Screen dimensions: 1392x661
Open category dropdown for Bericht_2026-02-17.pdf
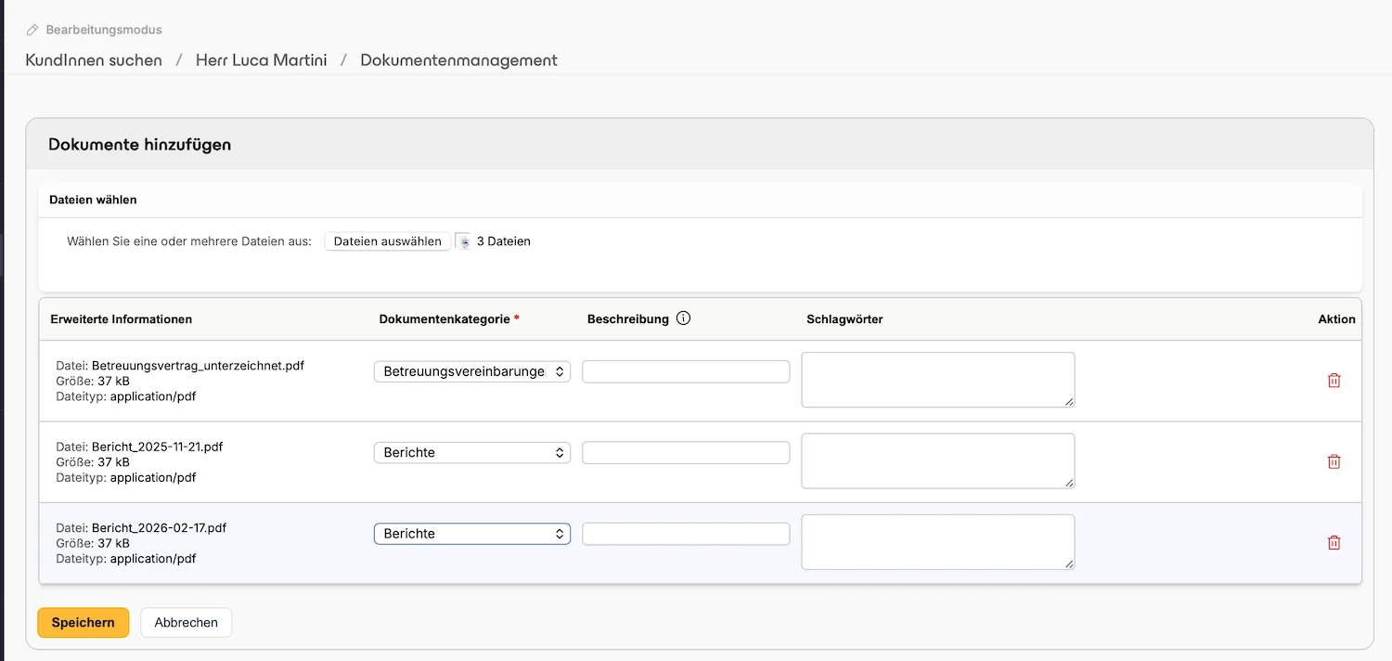pos(472,534)
